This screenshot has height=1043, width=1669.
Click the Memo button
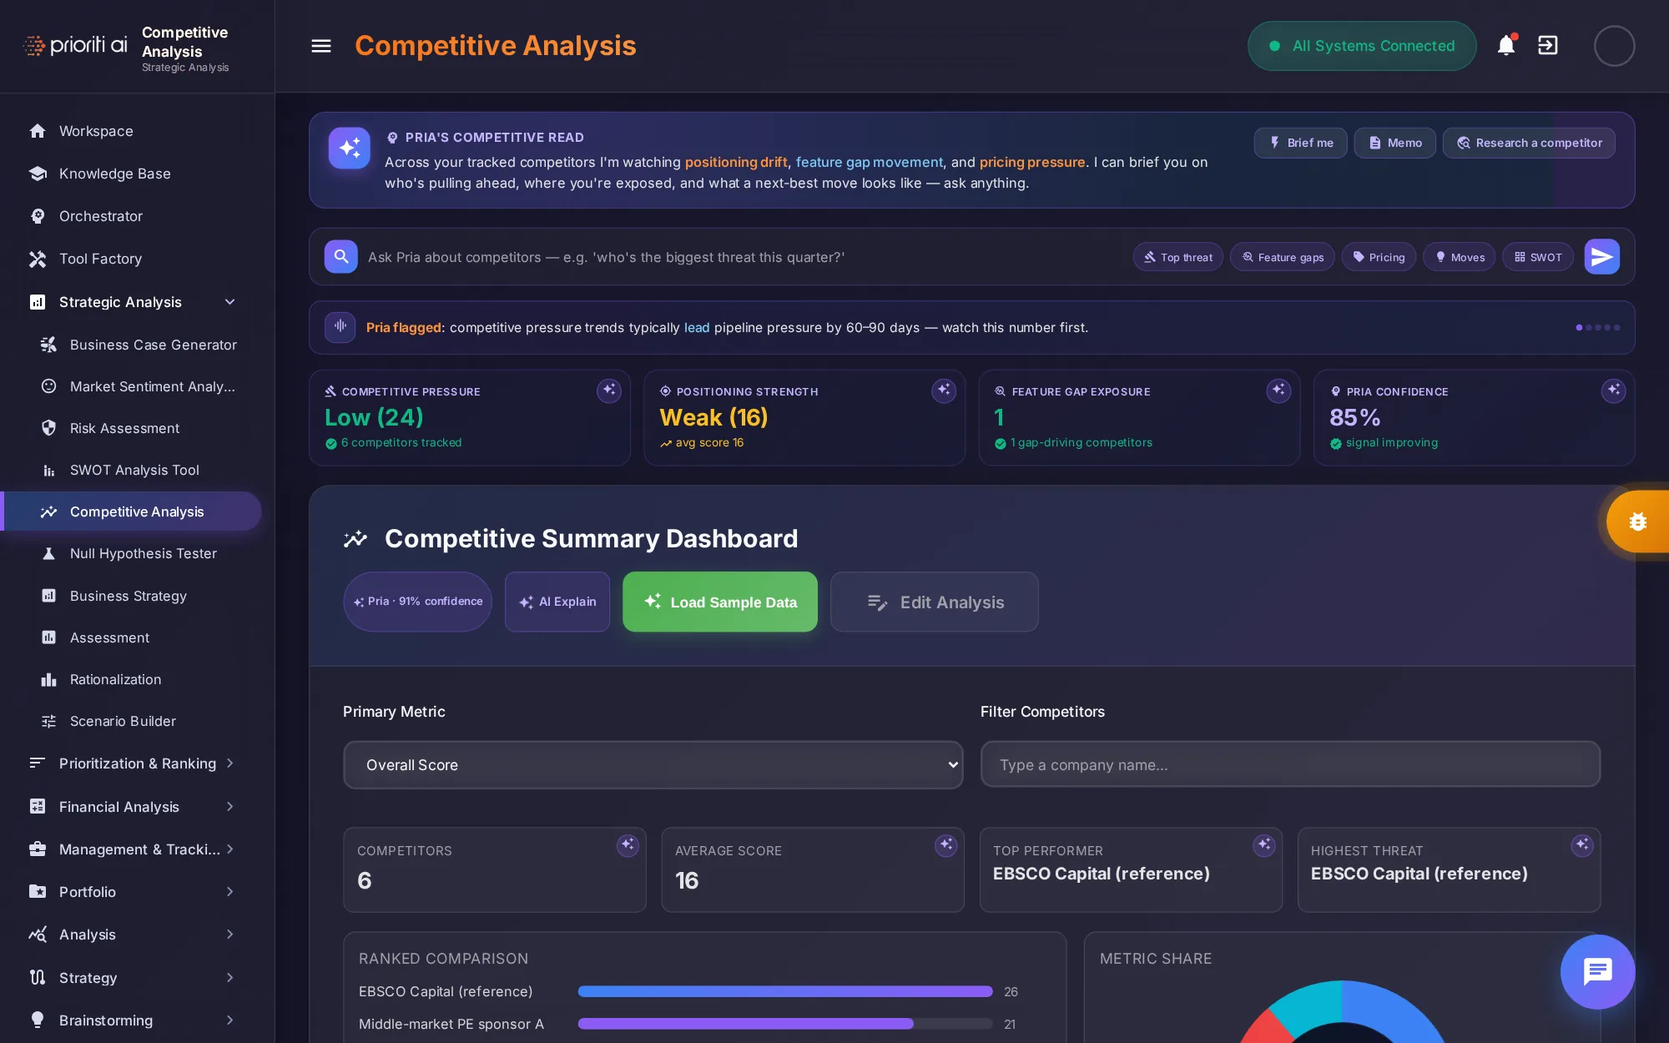tap(1394, 143)
